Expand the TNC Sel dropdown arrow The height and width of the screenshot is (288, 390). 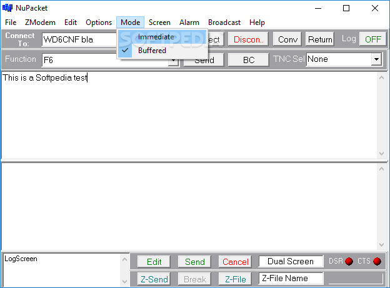376,59
